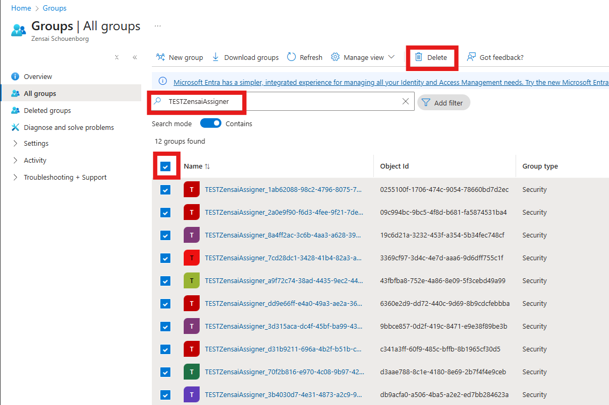Uncheck TESTZensaiAssigner_7cd28dc1 row checkbox
Screen dimensions: 609x405
tap(166, 258)
